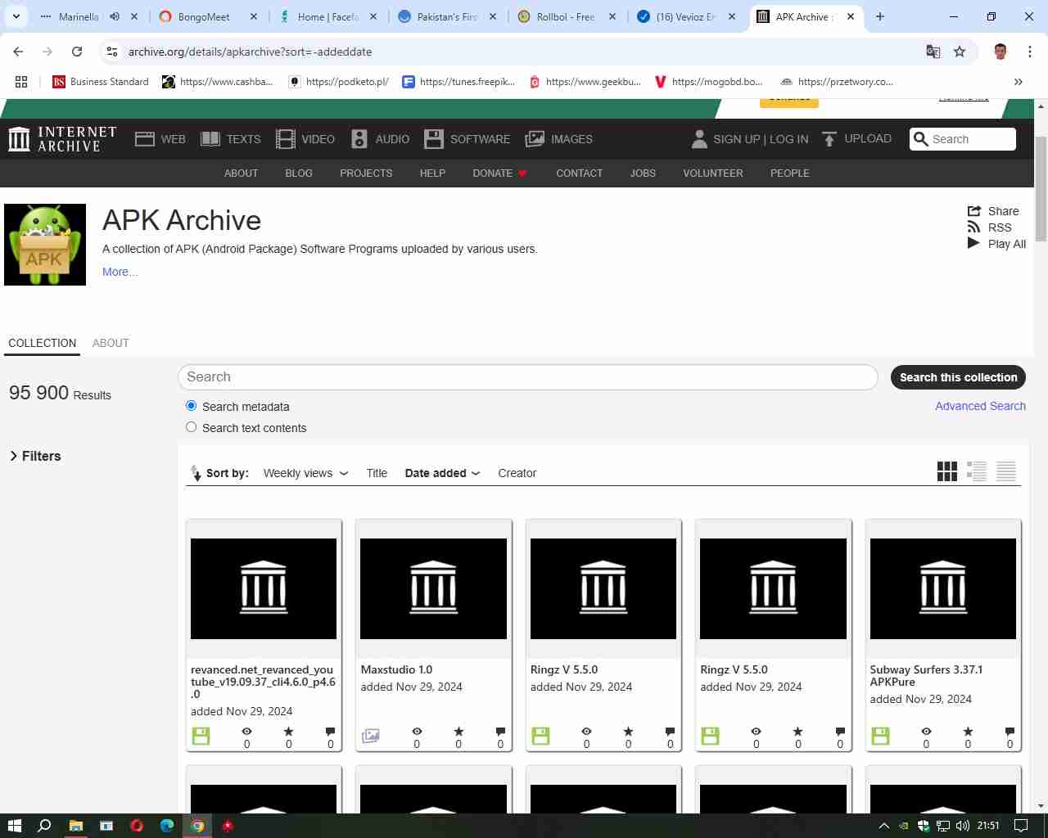This screenshot has width=1048, height=838.
Task: Mute the Marinella tab audio icon
Action: 115,16
